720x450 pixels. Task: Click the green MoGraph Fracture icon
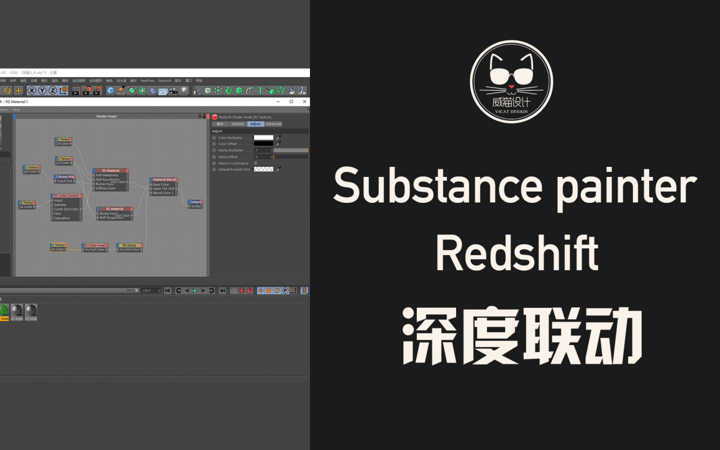[228, 90]
